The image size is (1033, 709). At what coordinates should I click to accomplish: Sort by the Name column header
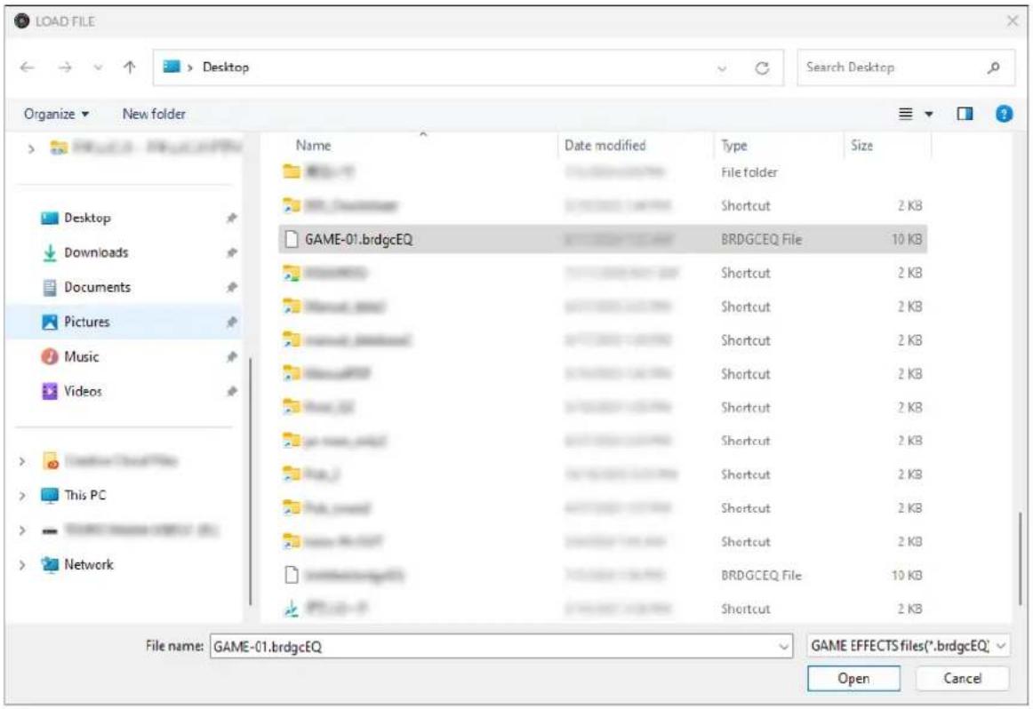click(x=313, y=146)
